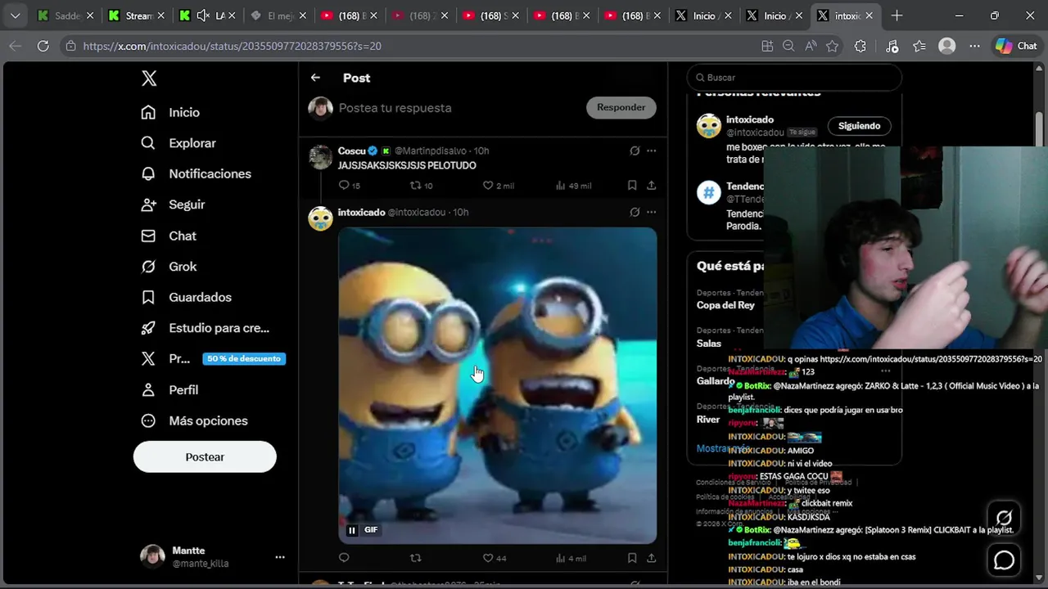Open Más opciones in sidebar
1048x589 pixels.
point(194,420)
